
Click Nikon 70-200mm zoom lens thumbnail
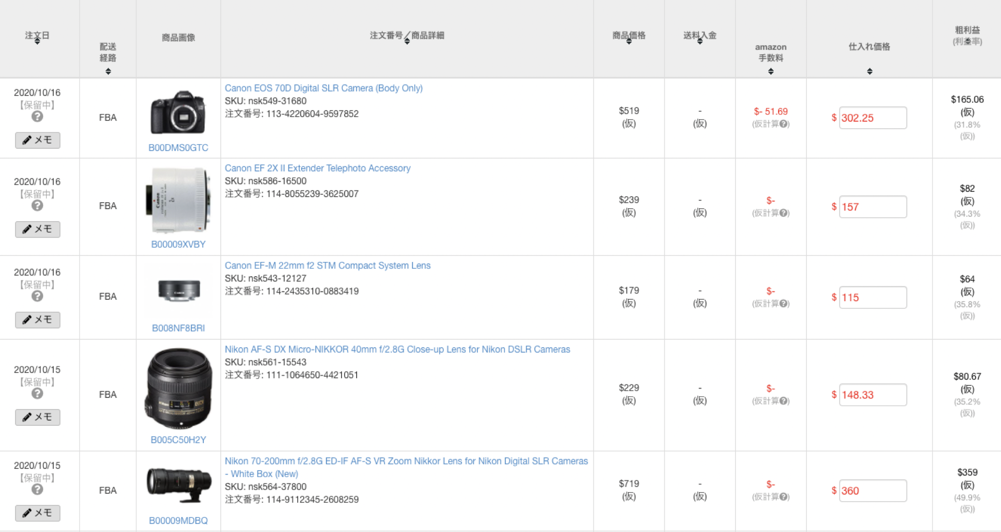[x=179, y=485]
